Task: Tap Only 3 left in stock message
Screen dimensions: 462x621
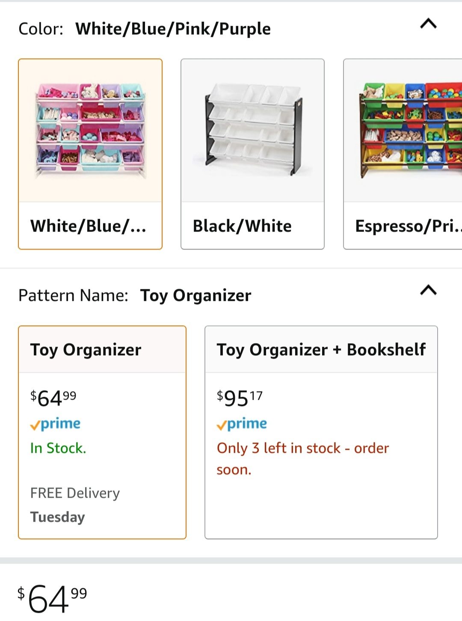Action: coord(303,459)
